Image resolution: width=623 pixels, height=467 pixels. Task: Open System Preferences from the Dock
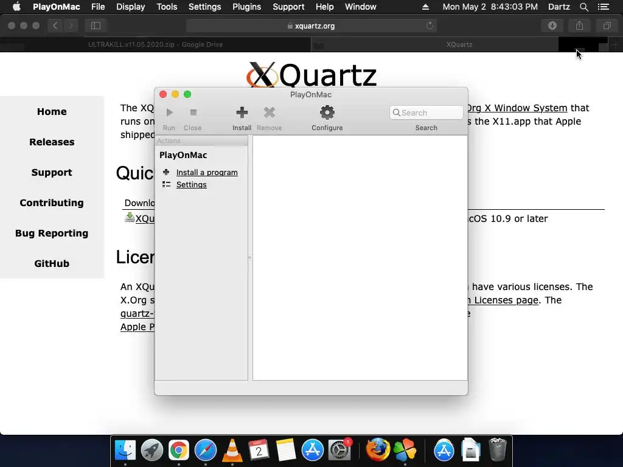[x=339, y=451]
